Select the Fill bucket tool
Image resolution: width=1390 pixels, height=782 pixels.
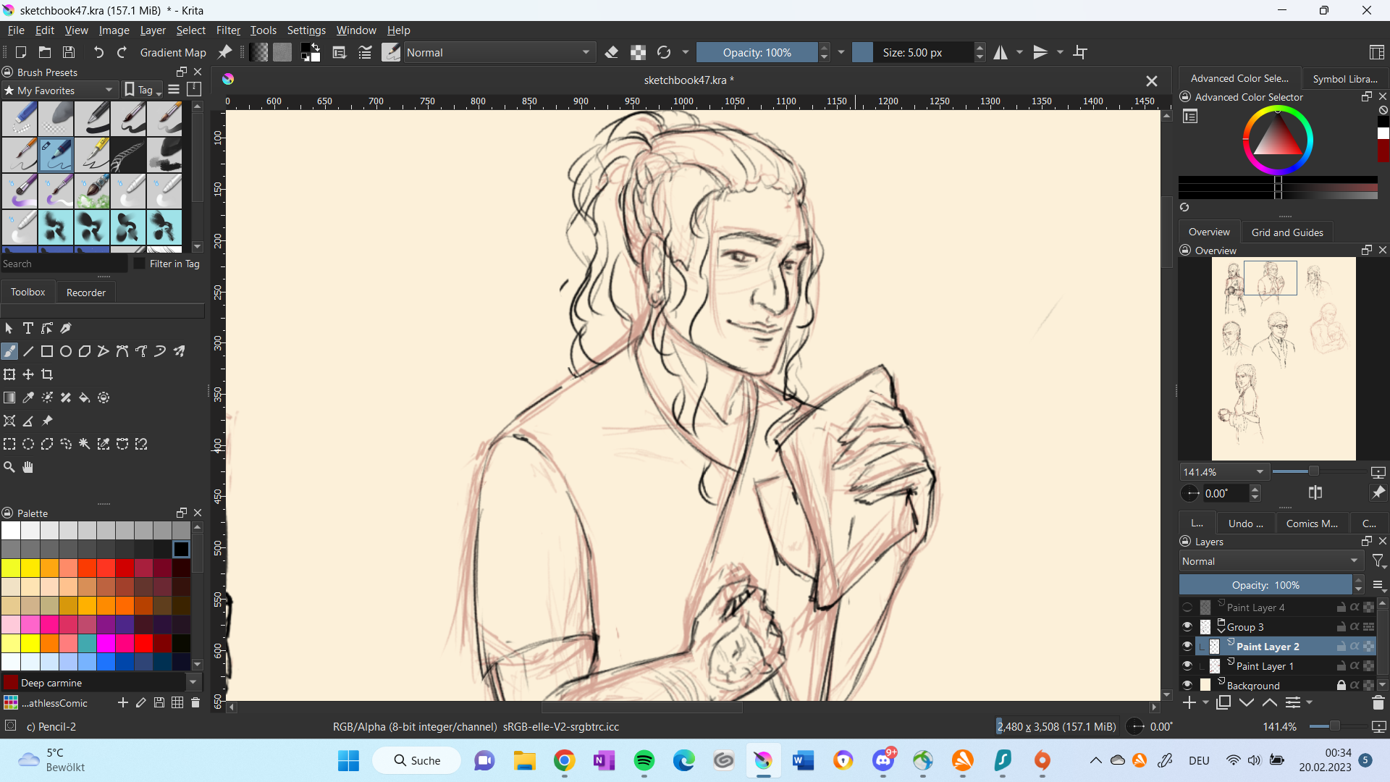point(85,398)
